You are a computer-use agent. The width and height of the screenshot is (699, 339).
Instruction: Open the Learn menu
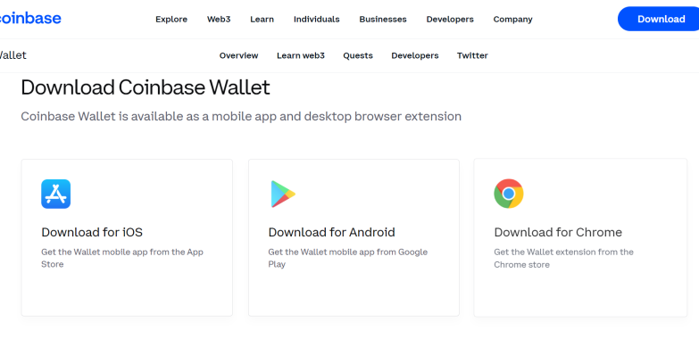(x=262, y=19)
